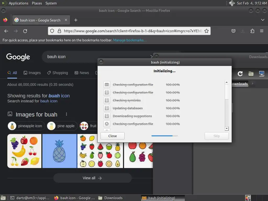The width and height of the screenshot is (268, 201).
Task: Click the icon beside Updating databases
Action: pos(107,108)
